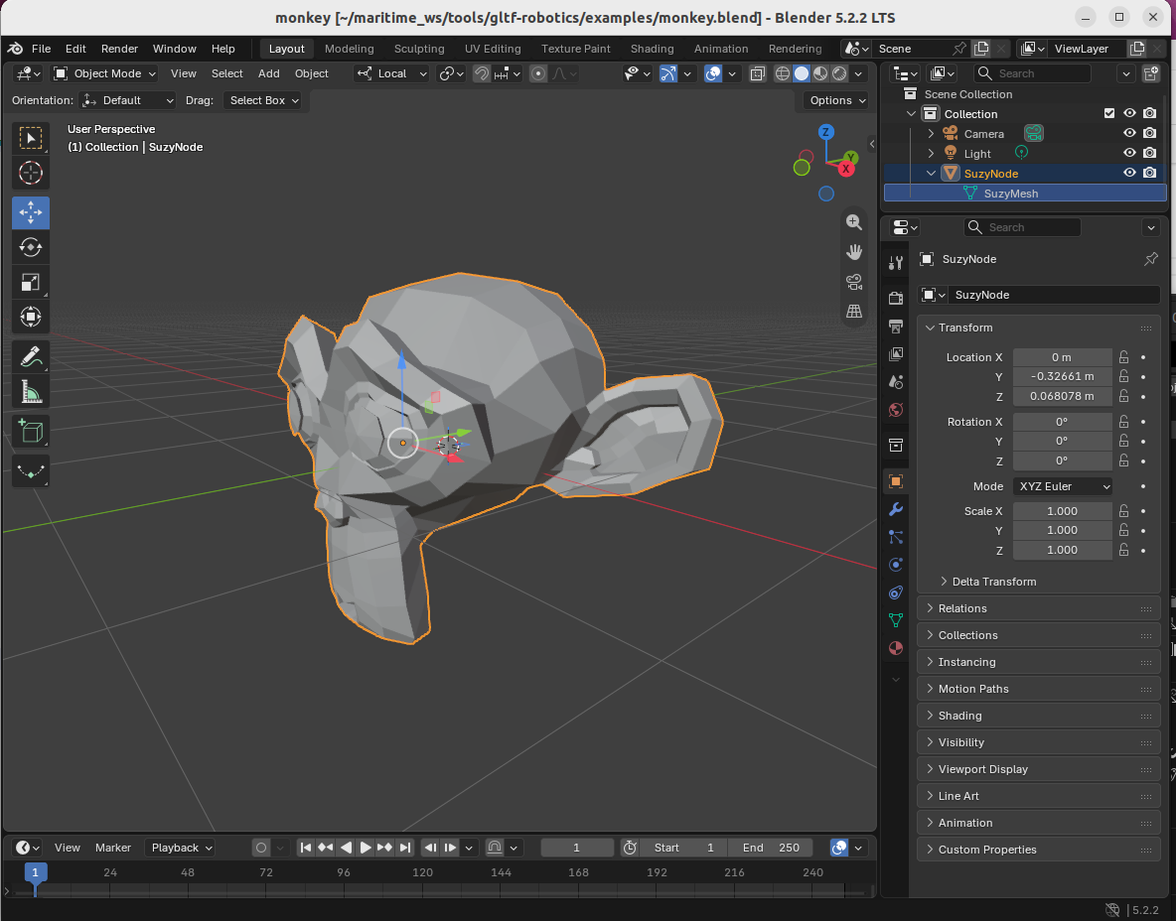
Task: Click the Play animation button
Action: [366, 848]
